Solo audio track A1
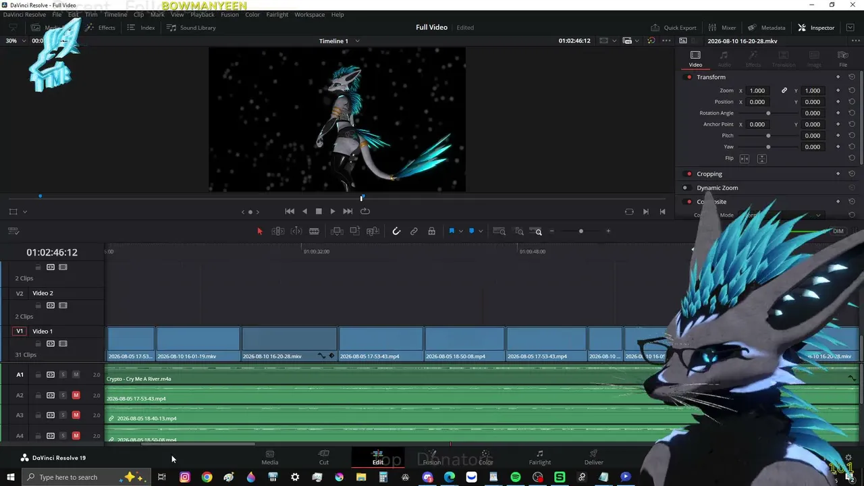The image size is (864, 486). click(x=63, y=375)
